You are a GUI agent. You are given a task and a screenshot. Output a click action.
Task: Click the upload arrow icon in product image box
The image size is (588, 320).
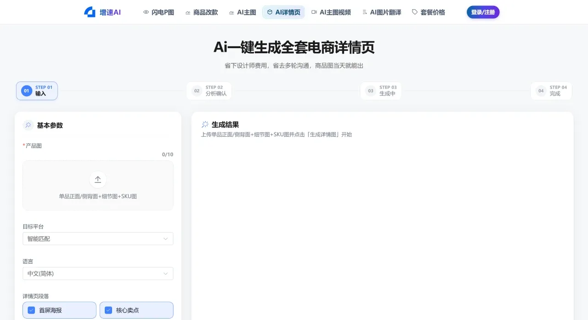pyautogui.click(x=98, y=180)
